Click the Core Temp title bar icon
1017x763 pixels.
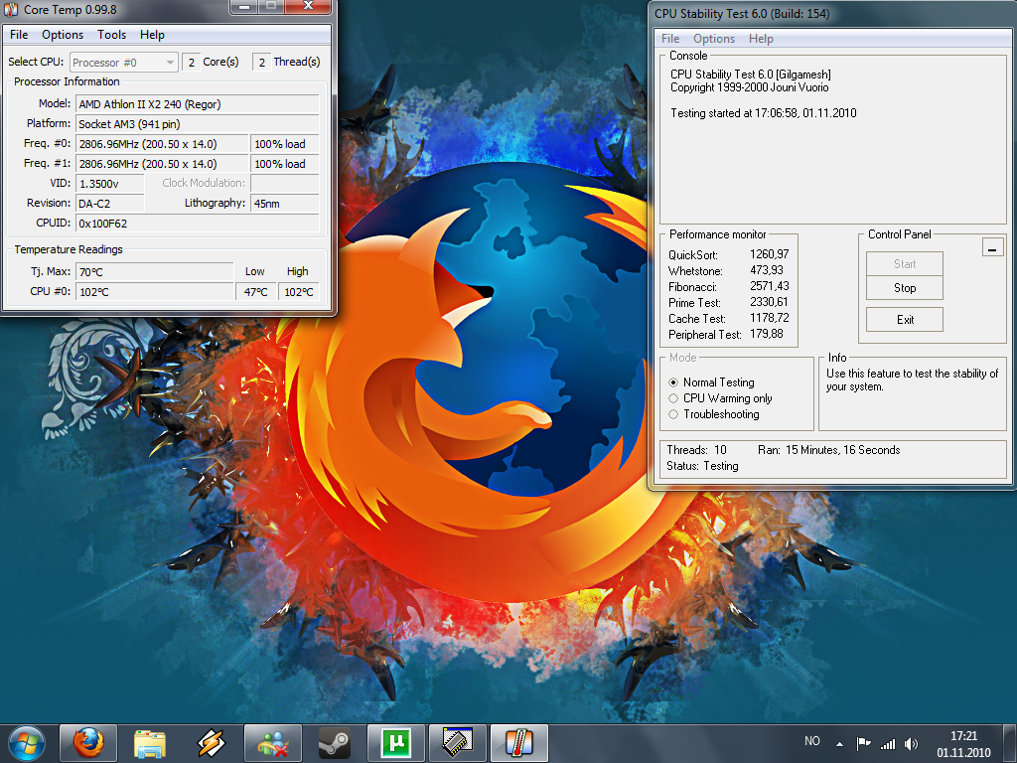coord(11,9)
